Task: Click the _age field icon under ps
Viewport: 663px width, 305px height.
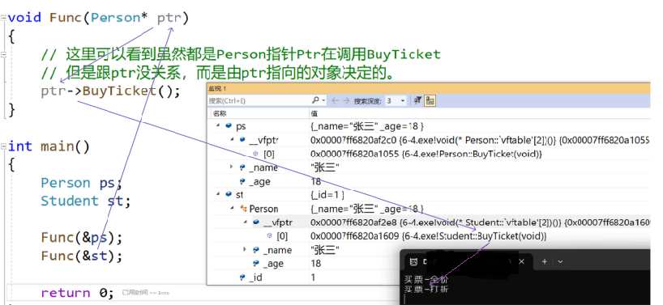Action: tap(242, 181)
